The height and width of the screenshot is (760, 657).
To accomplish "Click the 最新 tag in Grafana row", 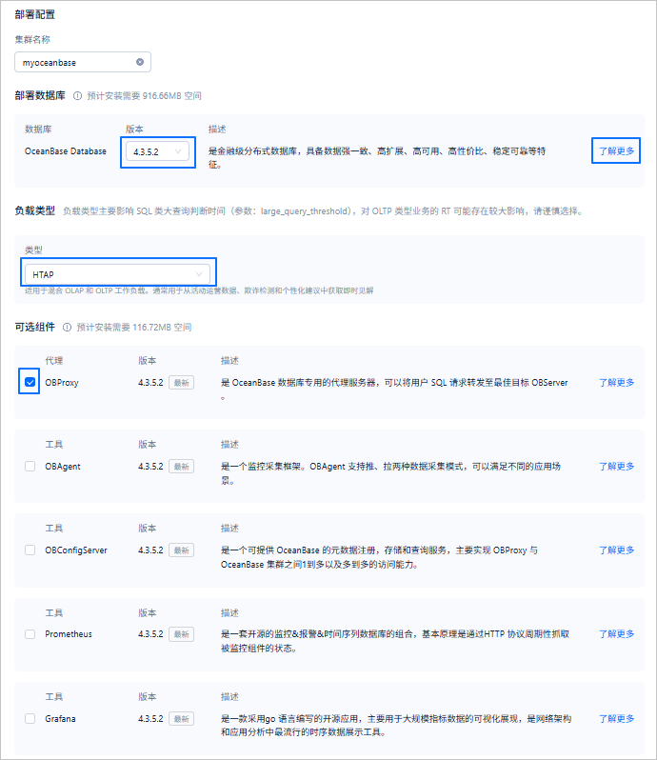I will [181, 719].
